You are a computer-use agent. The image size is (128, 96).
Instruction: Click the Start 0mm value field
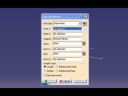(x=67, y=43)
